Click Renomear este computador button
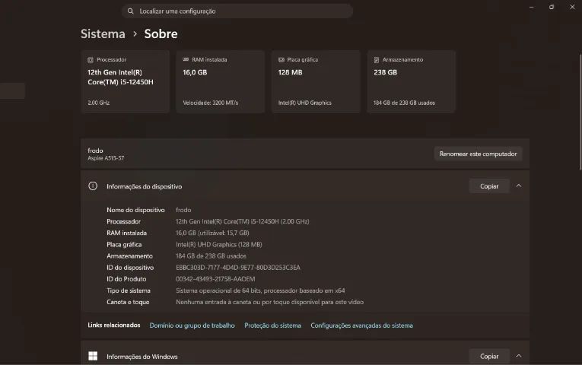 pyautogui.click(x=478, y=154)
